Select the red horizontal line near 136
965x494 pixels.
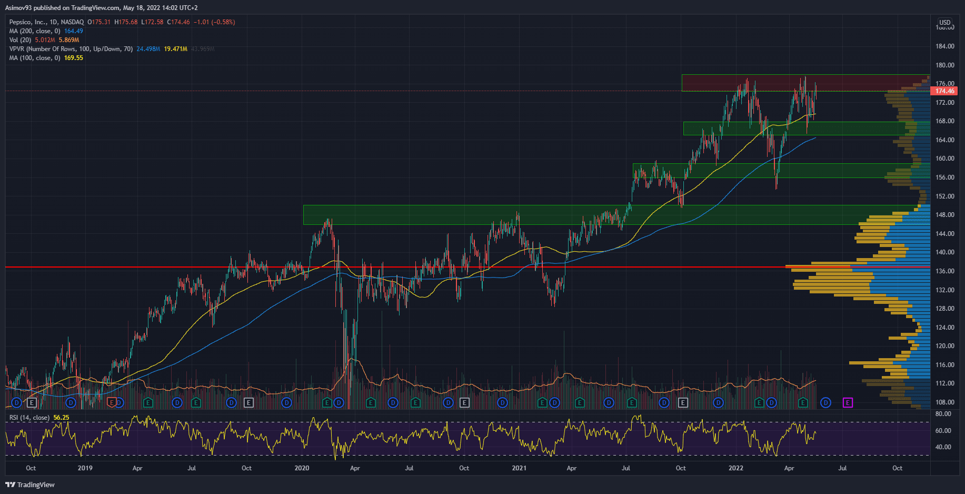[x=158, y=267]
